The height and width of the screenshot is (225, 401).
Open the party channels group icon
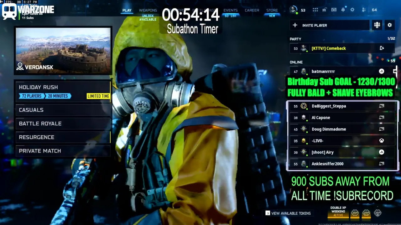[x=377, y=25]
